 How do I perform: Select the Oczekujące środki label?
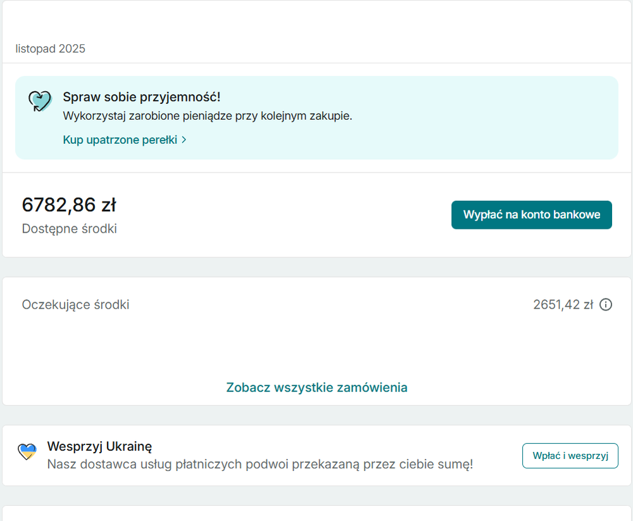tap(75, 305)
